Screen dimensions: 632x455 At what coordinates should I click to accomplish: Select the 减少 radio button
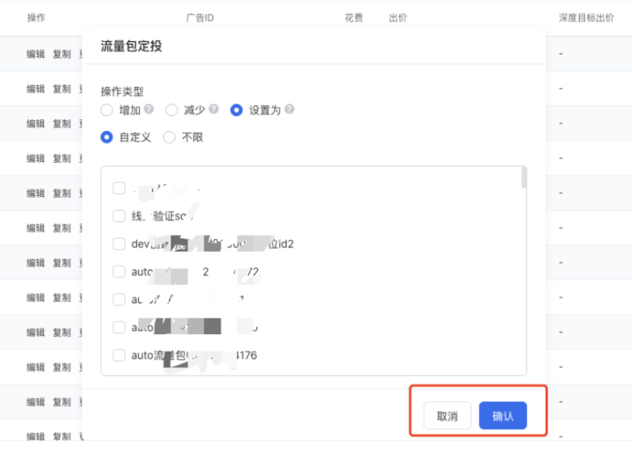pyautogui.click(x=171, y=111)
